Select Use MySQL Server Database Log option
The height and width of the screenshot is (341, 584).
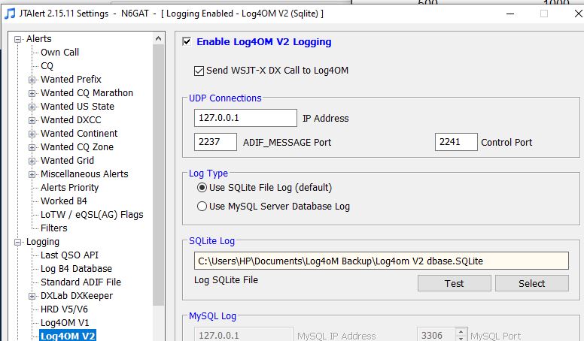click(x=202, y=206)
